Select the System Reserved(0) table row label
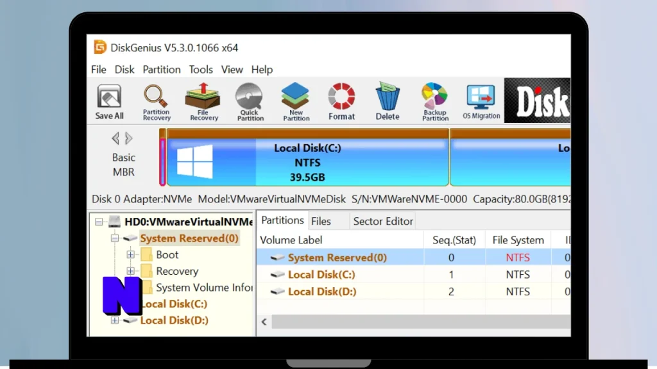 point(337,258)
